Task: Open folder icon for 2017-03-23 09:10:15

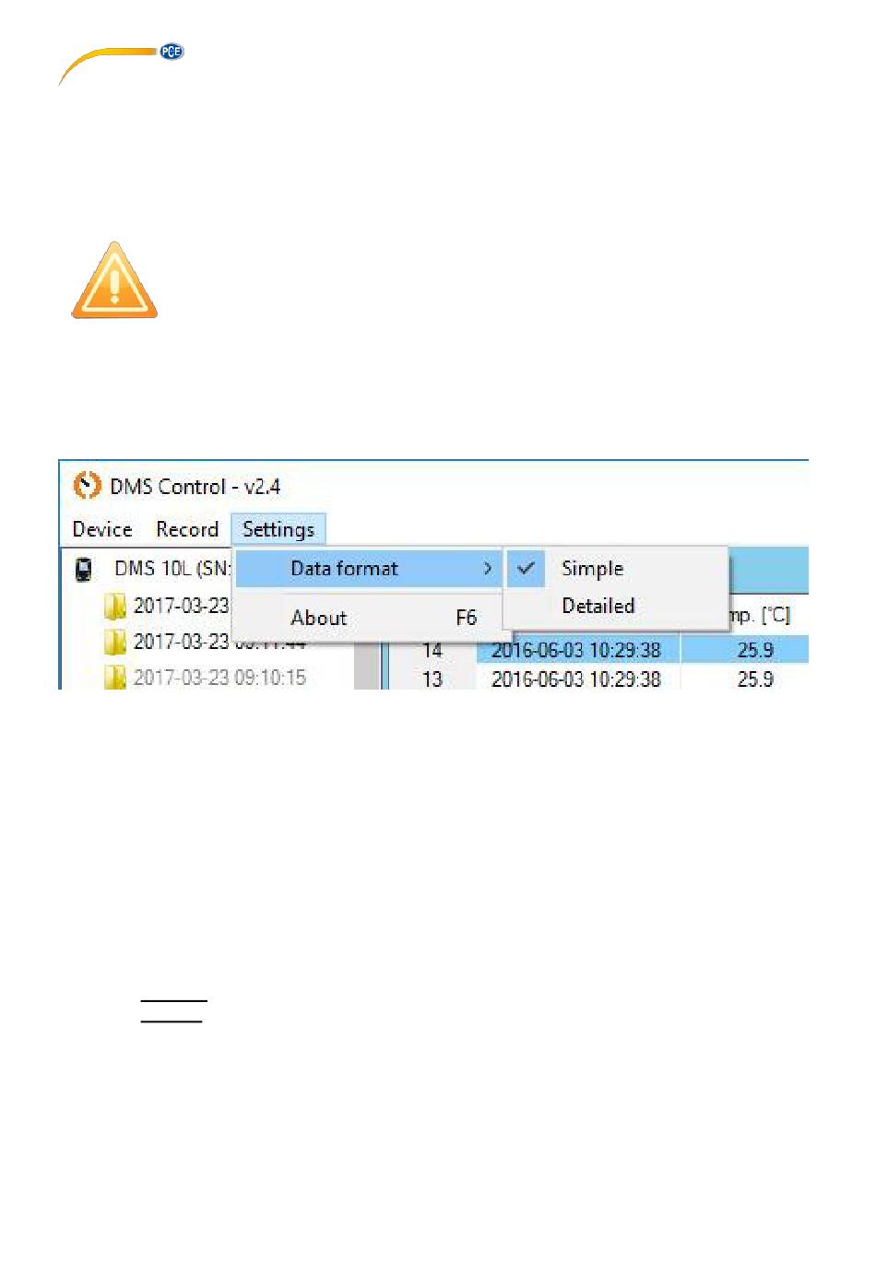Action: click(115, 678)
